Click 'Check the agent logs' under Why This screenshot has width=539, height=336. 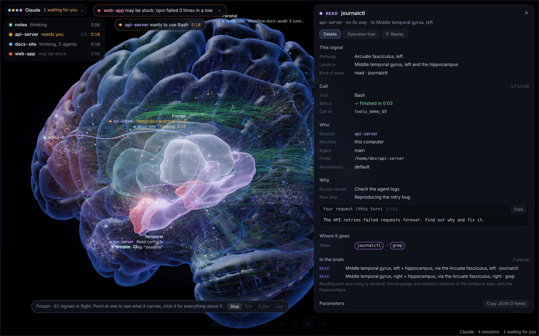[377, 189]
